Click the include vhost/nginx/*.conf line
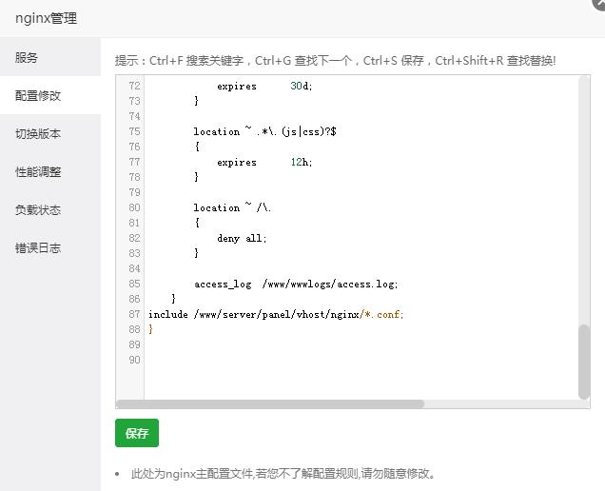This screenshot has width=605, height=491. (x=276, y=315)
